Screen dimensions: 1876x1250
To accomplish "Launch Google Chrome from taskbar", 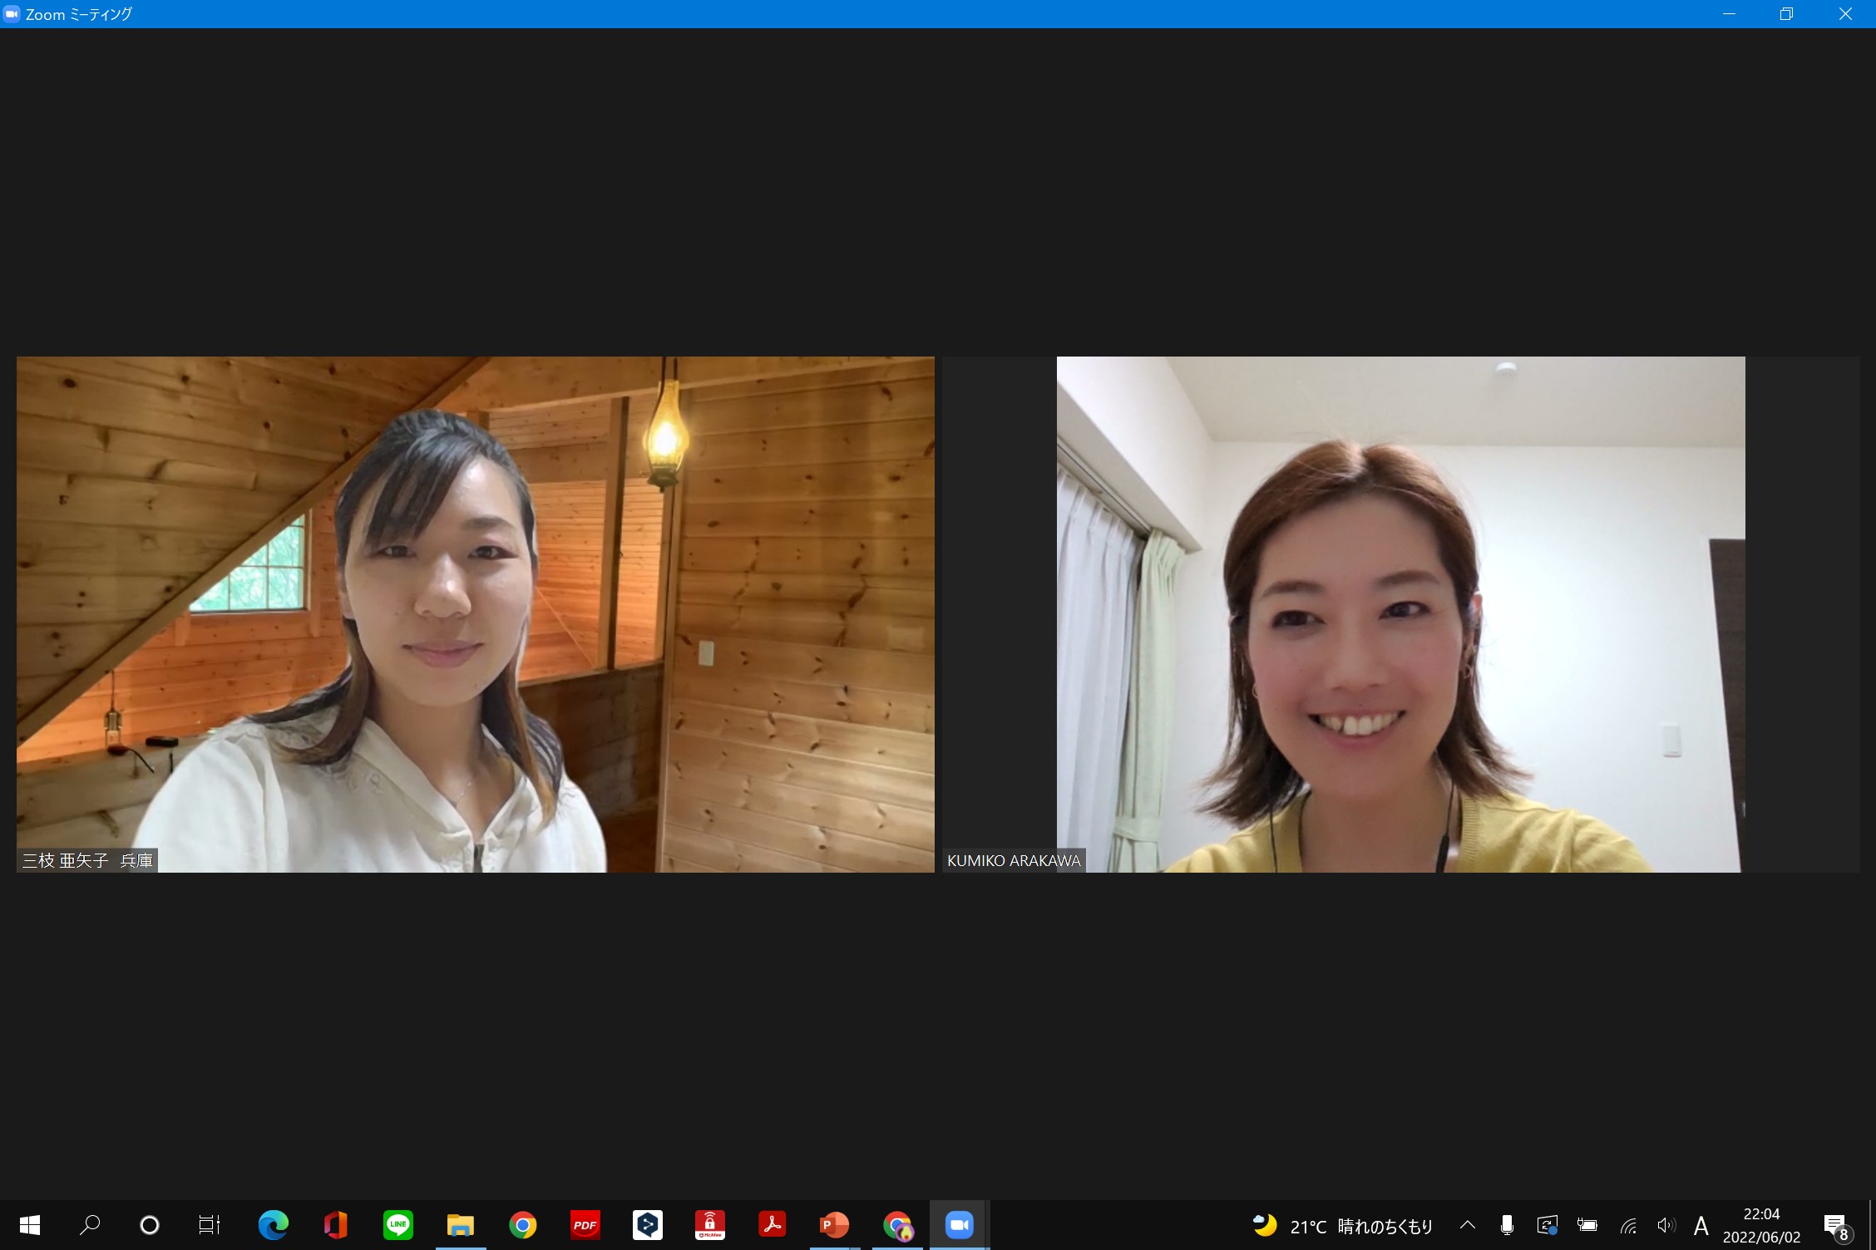I will coord(522,1225).
